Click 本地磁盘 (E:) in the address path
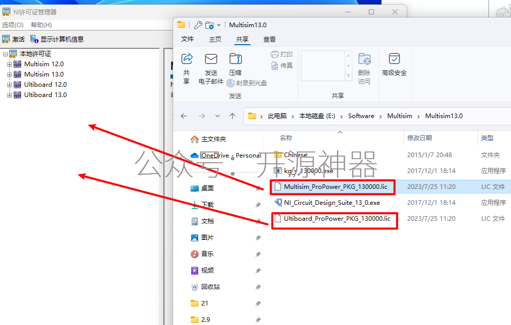This screenshot has height=325, width=511. [317, 116]
